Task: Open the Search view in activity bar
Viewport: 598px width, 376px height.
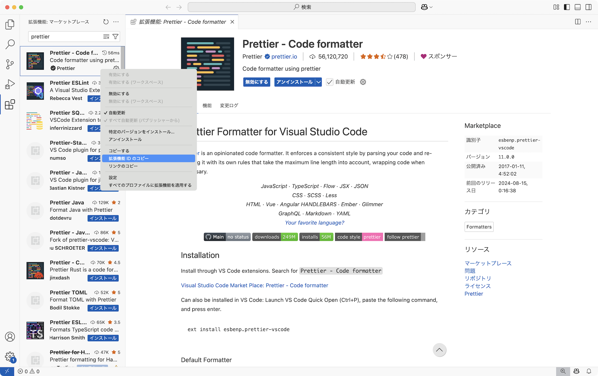Action: point(10,44)
